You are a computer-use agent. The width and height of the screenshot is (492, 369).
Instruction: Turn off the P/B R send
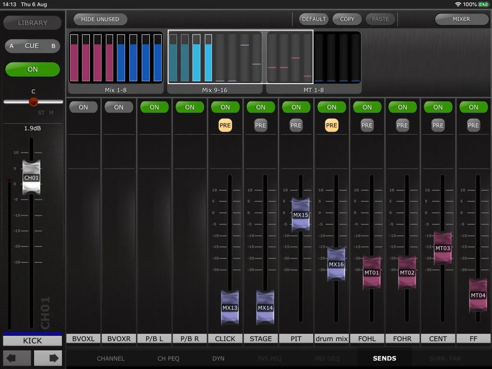coord(189,107)
